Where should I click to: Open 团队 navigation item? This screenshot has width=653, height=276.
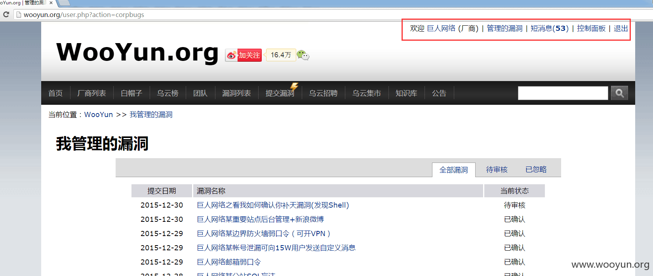click(x=200, y=93)
